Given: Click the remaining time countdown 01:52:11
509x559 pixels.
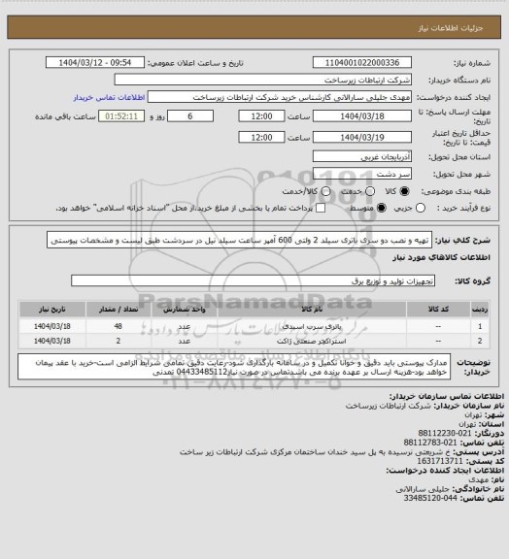Looking at the screenshot, I should (x=121, y=116).
